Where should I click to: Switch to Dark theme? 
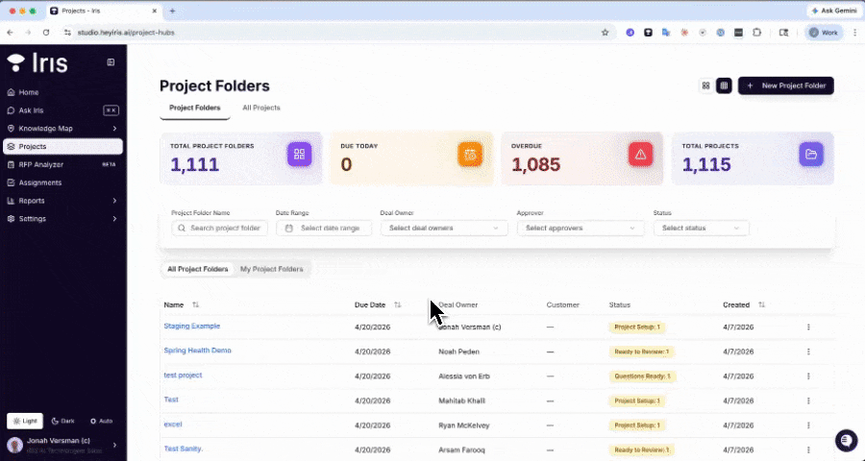pos(62,421)
